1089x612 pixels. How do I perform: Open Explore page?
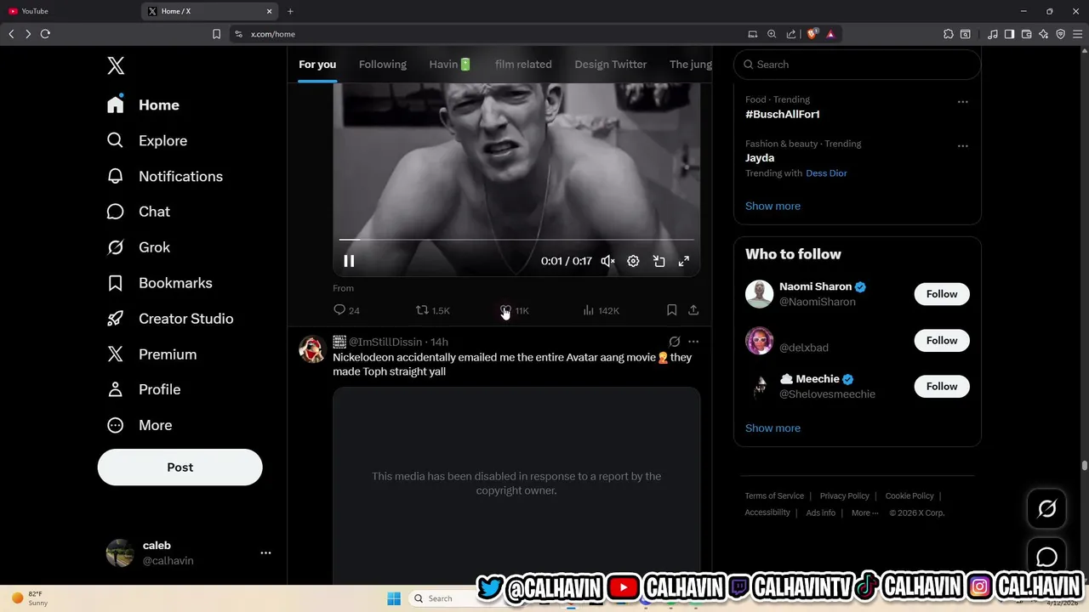146,140
